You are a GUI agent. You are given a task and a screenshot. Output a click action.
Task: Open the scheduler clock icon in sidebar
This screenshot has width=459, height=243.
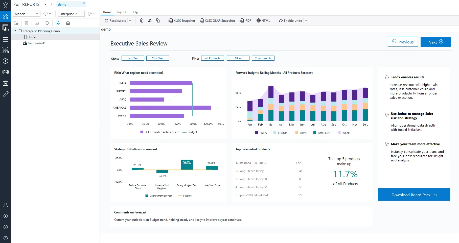point(5,61)
